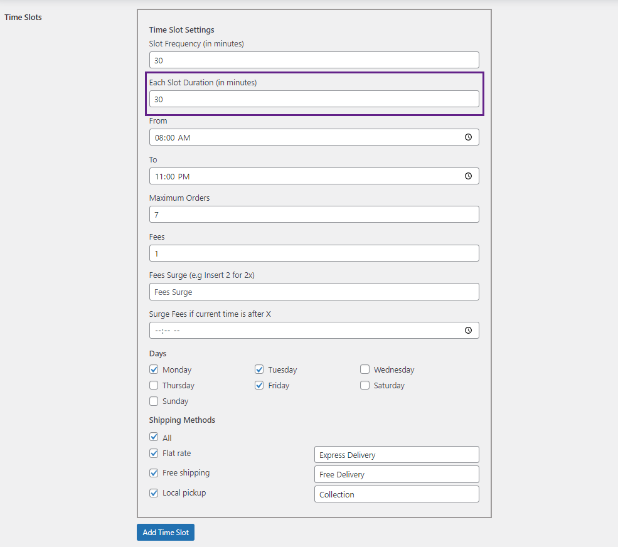Focus the Maximum Orders input field
Image resolution: width=618 pixels, height=547 pixels.
[314, 215]
